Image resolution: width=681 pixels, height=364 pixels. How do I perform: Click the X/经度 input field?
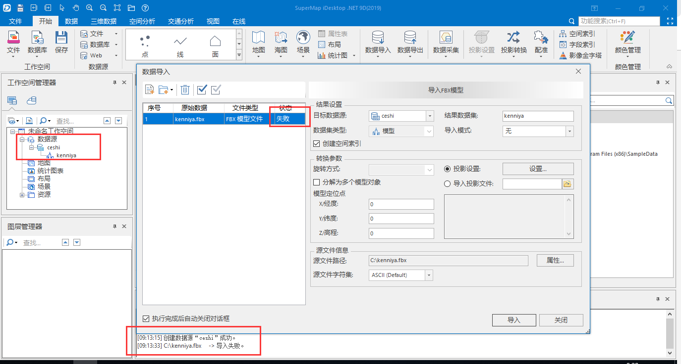pos(401,204)
